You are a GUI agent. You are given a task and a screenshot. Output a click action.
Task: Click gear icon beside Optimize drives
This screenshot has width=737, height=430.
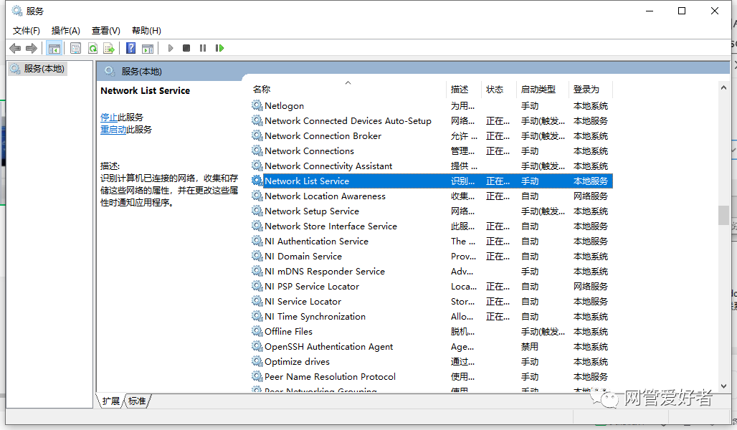[257, 361]
